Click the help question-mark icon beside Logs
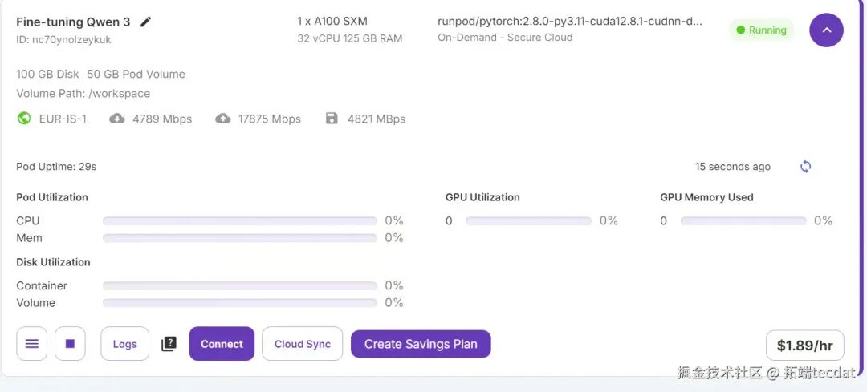This screenshot has height=392, width=867. [169, 344]
